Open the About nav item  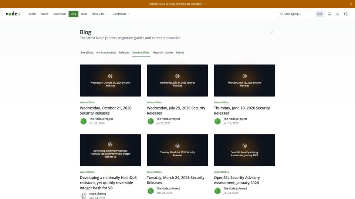[x=44, y=14]
